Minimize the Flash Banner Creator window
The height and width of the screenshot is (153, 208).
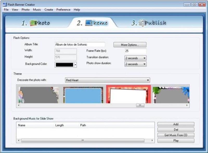[x=187, y=5]
